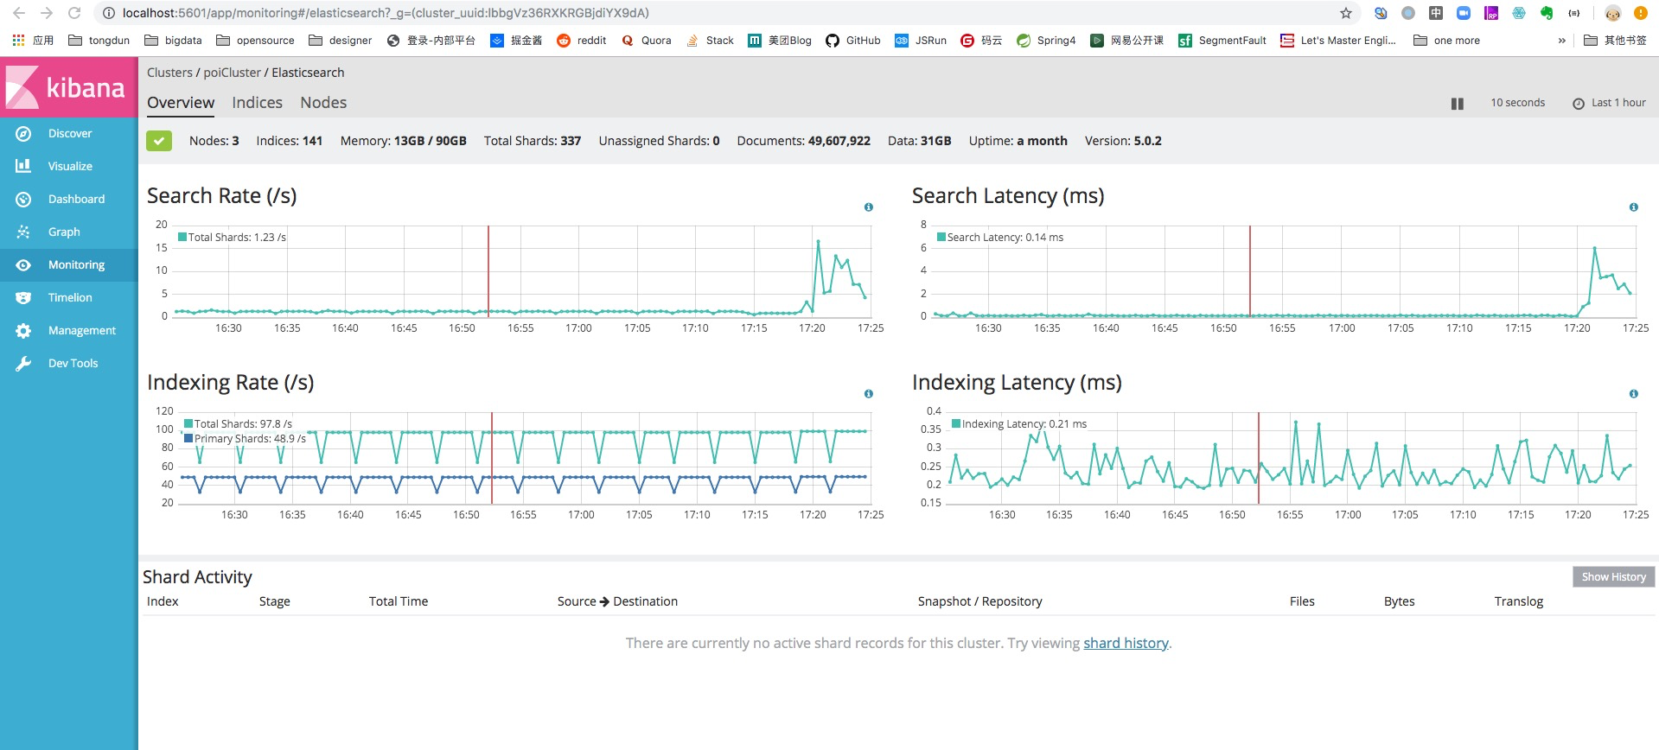Viewport: 1659px width, 750px height.
Task: Open the Visualize bar chart icon
Action: (23, 166)
